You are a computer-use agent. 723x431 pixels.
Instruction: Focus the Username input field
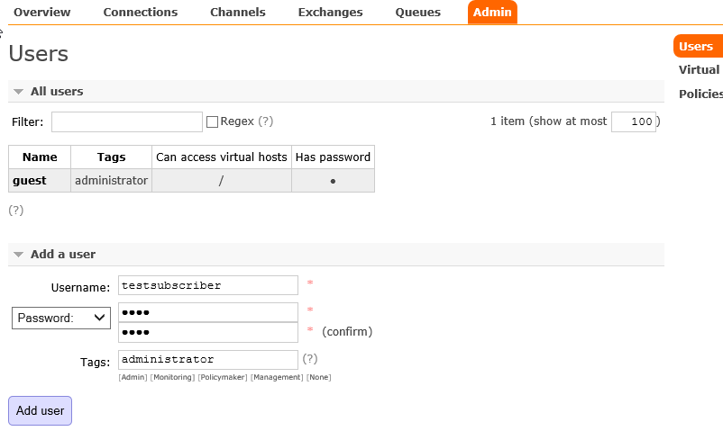208,285
